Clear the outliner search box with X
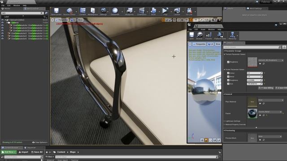Screen dimensions: 287x161 (42, 13)
